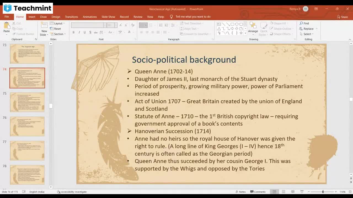Toggle center text alignment
Screen dimensions: 353x198
(x=147, y=32)
